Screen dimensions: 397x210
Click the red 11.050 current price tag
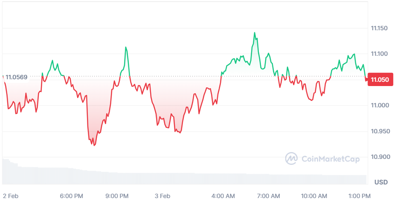(380, 80)
